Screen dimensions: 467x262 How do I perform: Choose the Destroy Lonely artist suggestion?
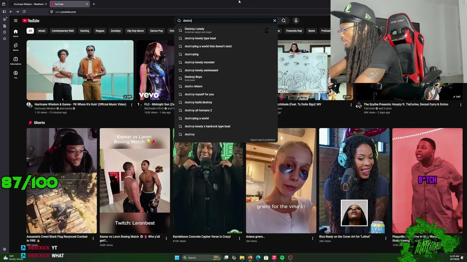pyautogui.click(x=226, y=30)
